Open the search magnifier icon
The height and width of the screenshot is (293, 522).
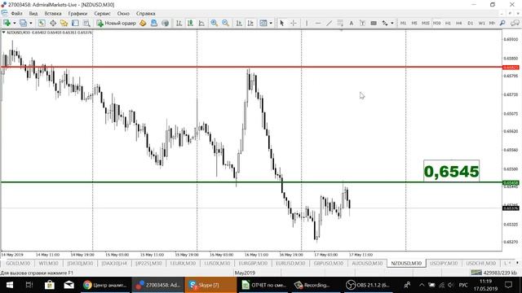(502, 23)
